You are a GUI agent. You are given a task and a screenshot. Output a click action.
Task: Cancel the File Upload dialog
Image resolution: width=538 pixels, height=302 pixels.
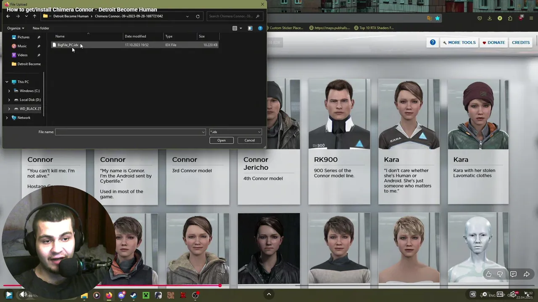click(x=250, y=140)
